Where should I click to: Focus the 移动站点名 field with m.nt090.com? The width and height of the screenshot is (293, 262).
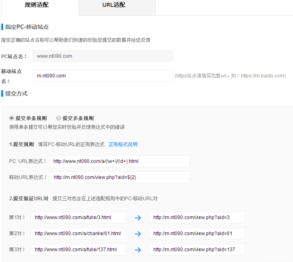pyautogui.click(x=103, y=76)
